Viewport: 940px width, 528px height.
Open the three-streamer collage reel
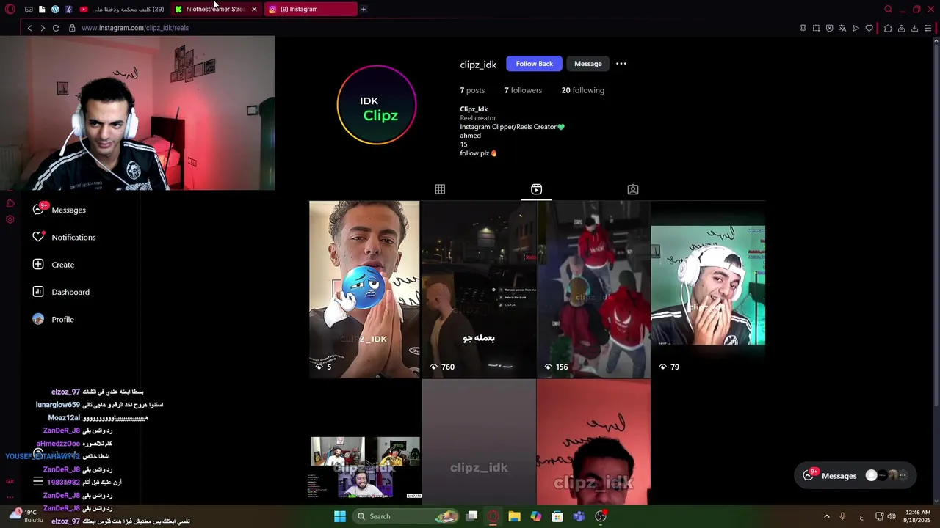coord(364,442)
